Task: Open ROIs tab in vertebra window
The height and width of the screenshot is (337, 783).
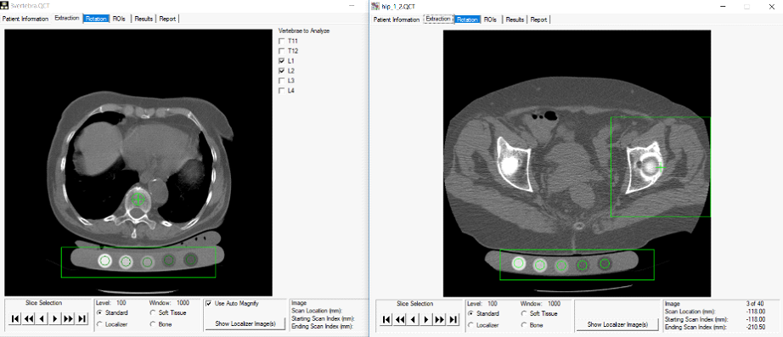Action: coord(120,19)
